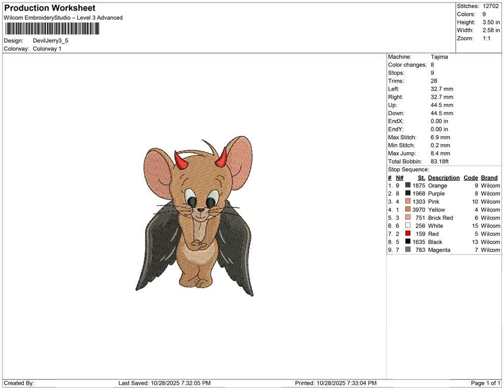Click the 'Printed: 10/28/2025 7:33:04 PM' text
Image resolution: width=504 pixels, height=388 pixels.
click(x=335, y=383)
